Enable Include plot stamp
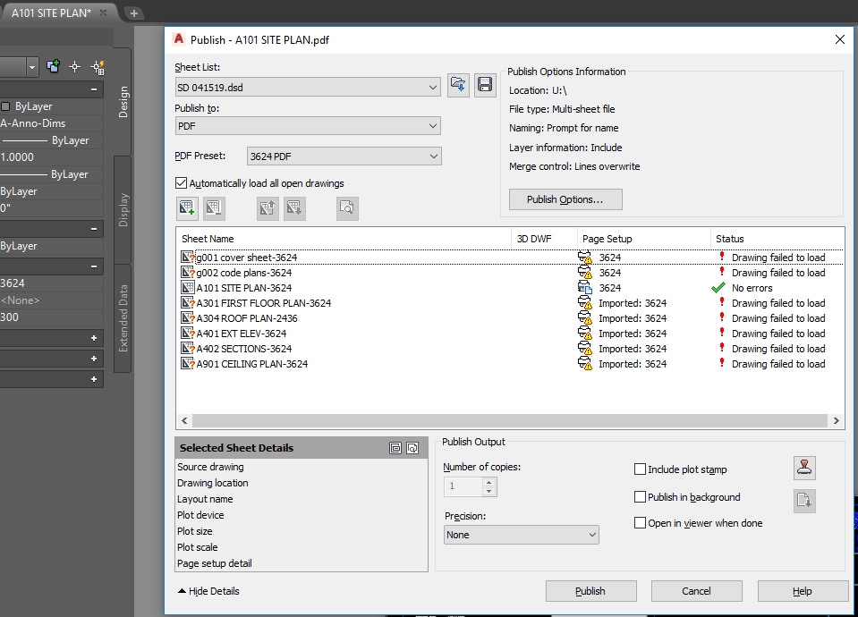Viewport: 858px width, 617px height. 641,469
